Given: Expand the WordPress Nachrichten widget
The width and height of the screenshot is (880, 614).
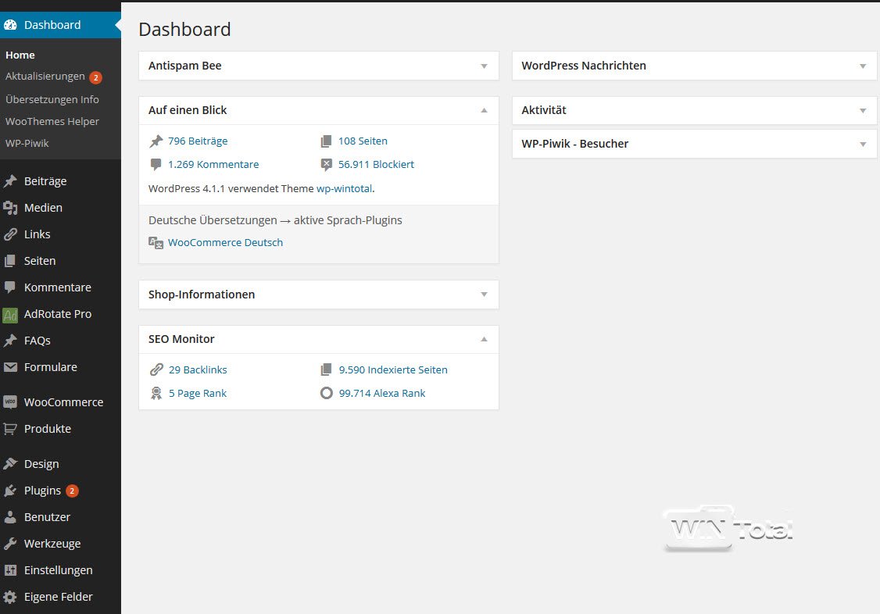Looking at the screenshot, I should 863,66.
